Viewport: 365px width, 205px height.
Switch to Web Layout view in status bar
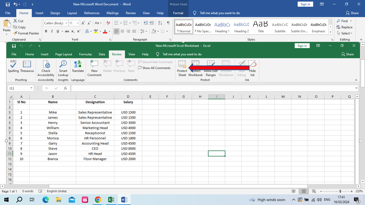314,191
